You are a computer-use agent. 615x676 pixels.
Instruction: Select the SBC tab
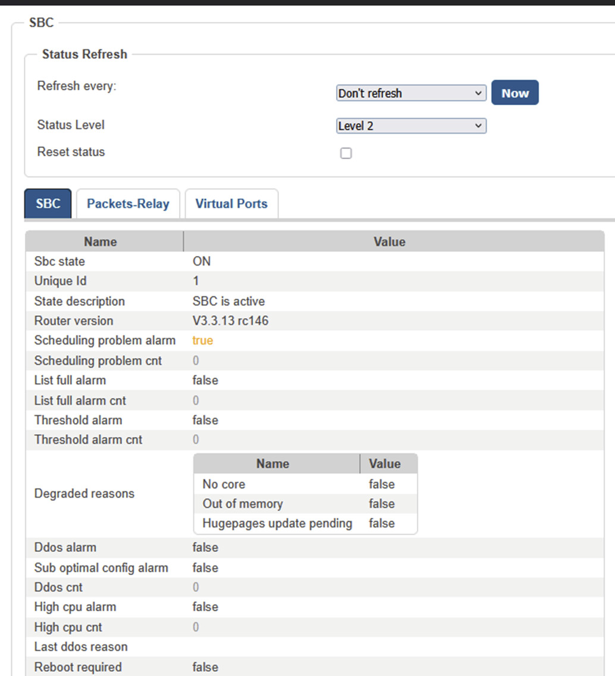pyautogui.click(x=48, y=204)
